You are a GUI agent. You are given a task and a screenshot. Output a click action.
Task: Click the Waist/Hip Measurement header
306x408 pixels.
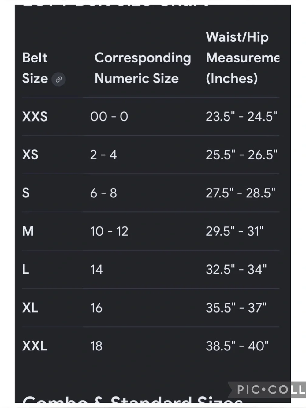(243, 58)
